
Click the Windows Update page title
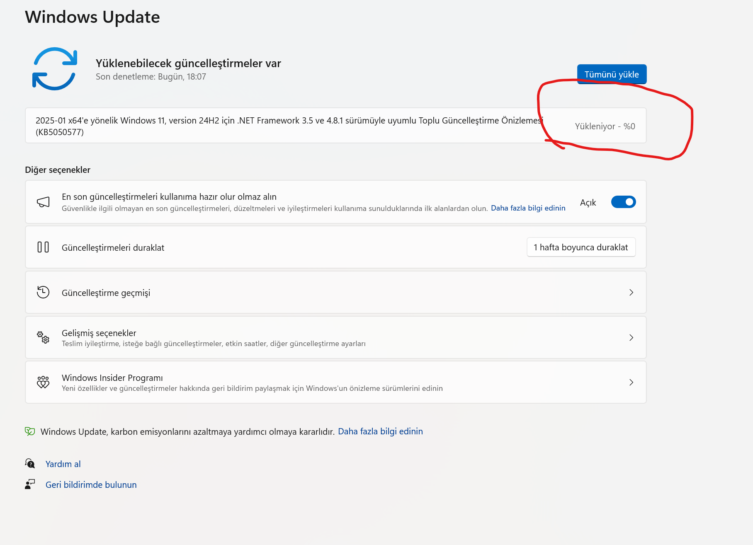pyautogui.click(x=92, y=17)
